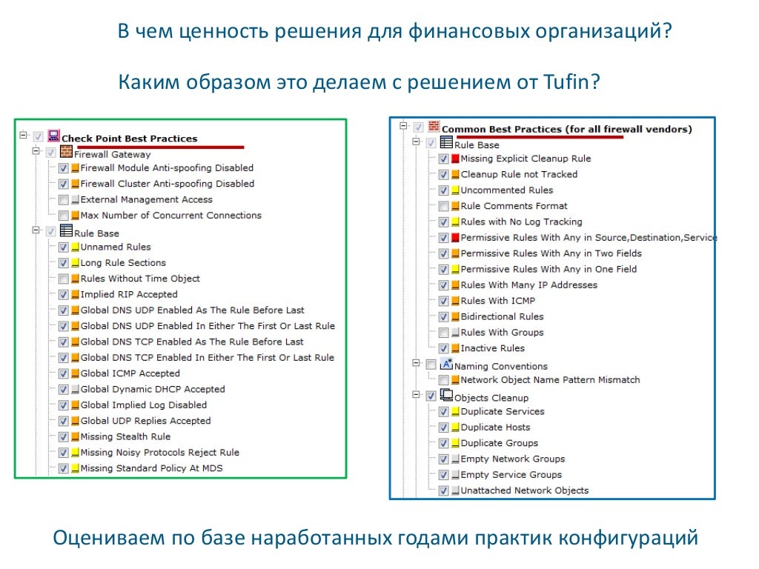Uncheck Firewall Cluster Anti-spoofing Disabled checkbox
759x569 pixels.
click(x=64, y=184)
